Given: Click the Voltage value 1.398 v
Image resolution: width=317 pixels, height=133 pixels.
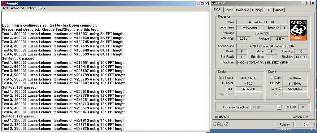Looking at the screenshot, I should [279, 38].
